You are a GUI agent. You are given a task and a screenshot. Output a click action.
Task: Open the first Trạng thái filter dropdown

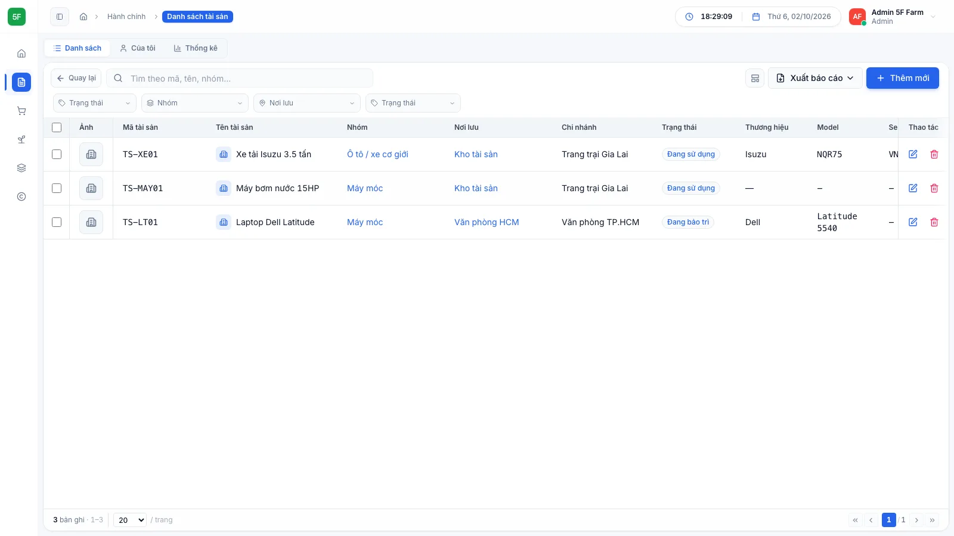click(95, 103)
